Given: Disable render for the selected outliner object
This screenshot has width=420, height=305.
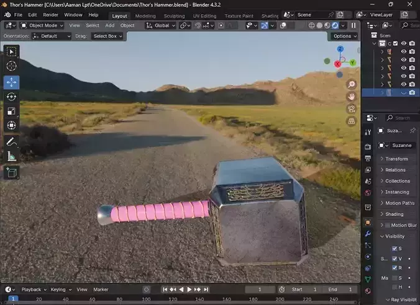Looking at the screenshot, I should click(x=412, y=92).
